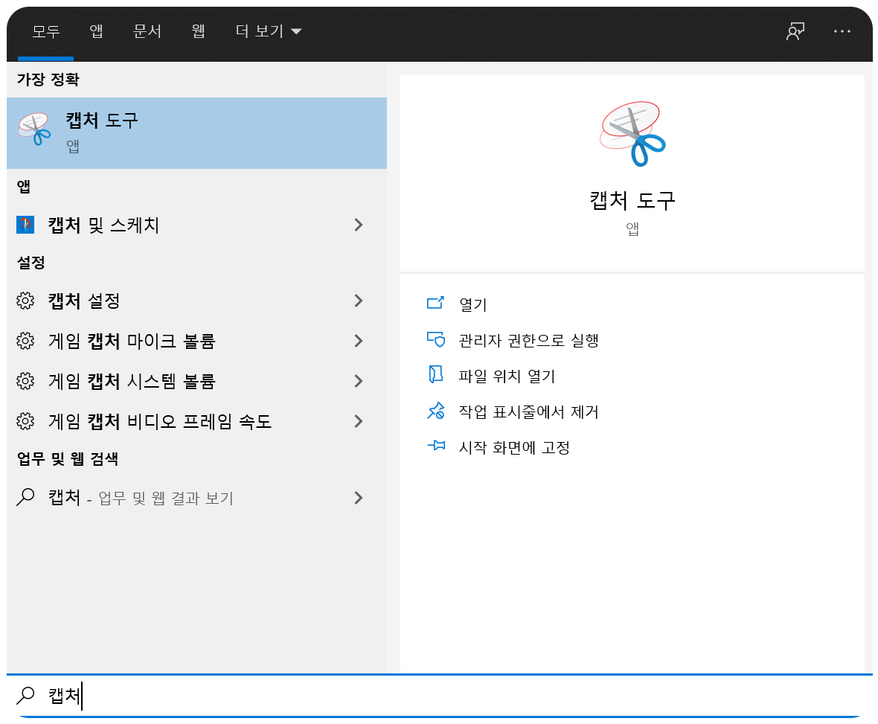Switch to the 모두 tab
Image resolution: width=878 pixels, height=724 pixels.
46,31
